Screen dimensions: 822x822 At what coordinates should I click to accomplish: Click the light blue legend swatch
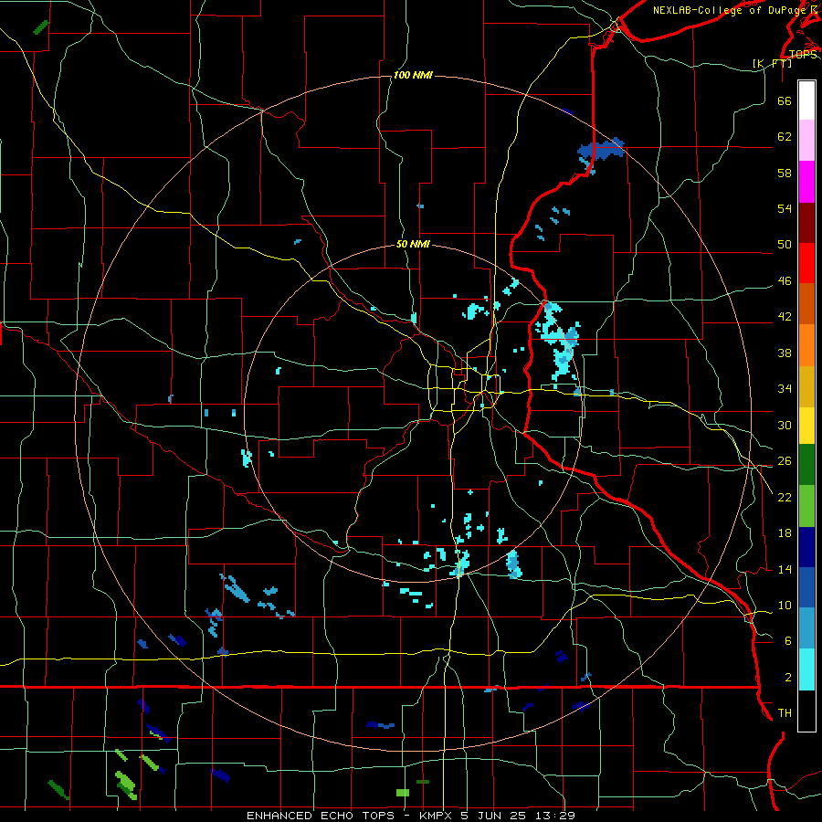(806, 628)
